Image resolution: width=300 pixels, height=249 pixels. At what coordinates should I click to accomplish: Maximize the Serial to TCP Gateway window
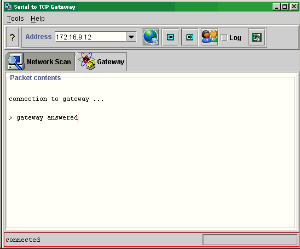pos(285,7)
